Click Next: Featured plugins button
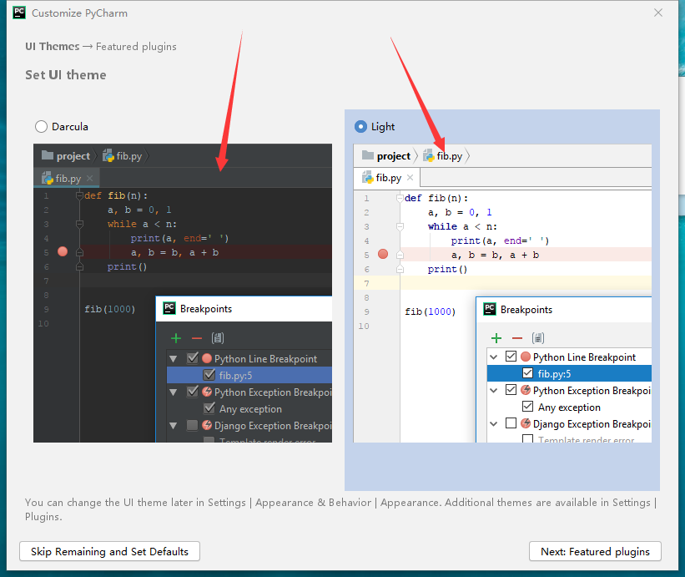Viewport: 685px width, 577px height. (x=595, y=551)
